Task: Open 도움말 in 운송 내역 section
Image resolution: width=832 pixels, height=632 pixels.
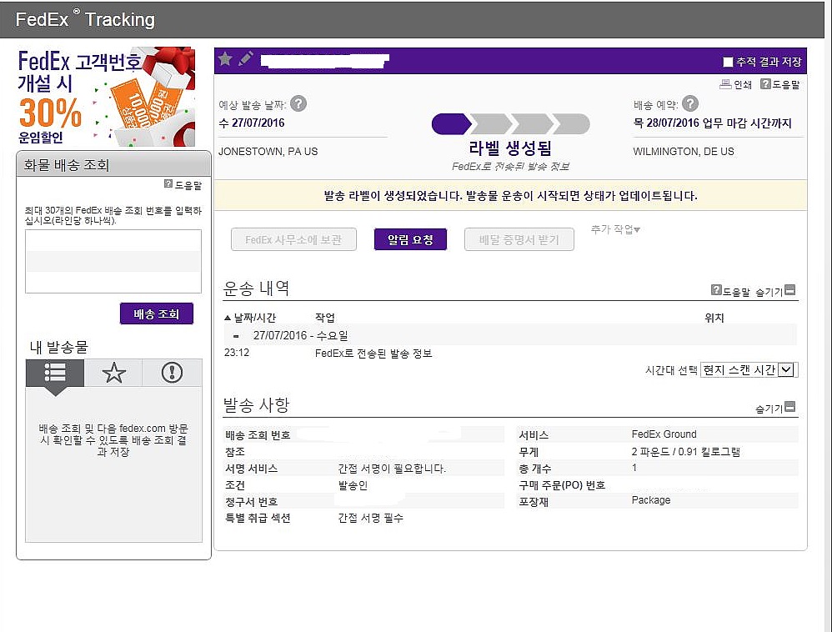Action: tap(730, 291)
